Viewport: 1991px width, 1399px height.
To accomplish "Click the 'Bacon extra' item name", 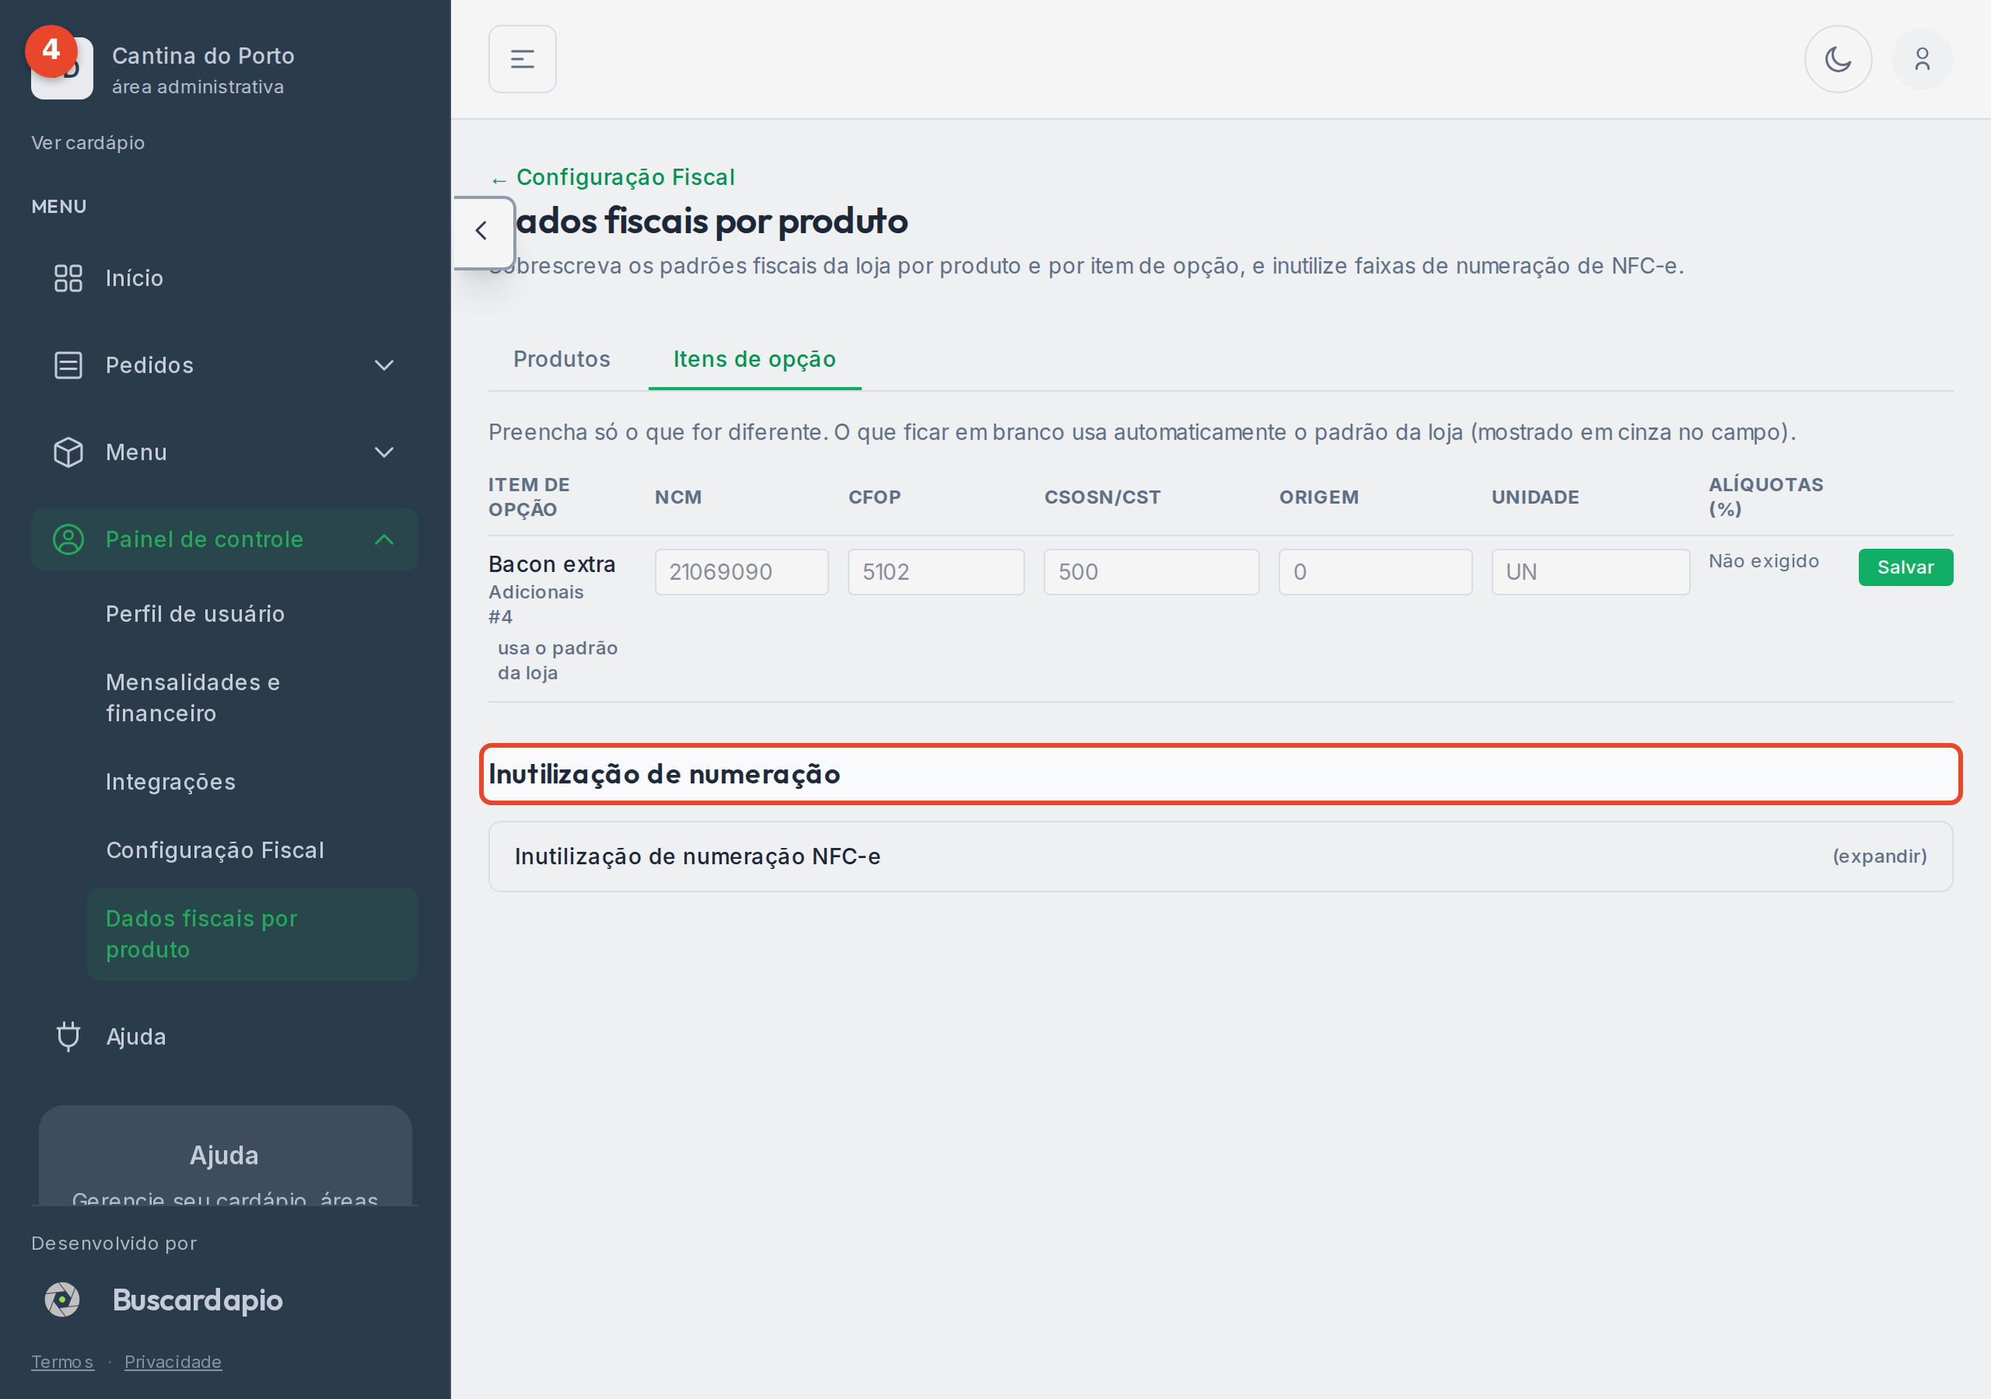I will [x=551, y=564].
